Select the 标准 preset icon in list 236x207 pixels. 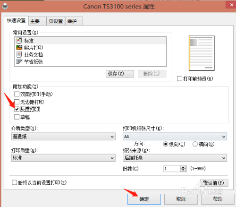19,41
